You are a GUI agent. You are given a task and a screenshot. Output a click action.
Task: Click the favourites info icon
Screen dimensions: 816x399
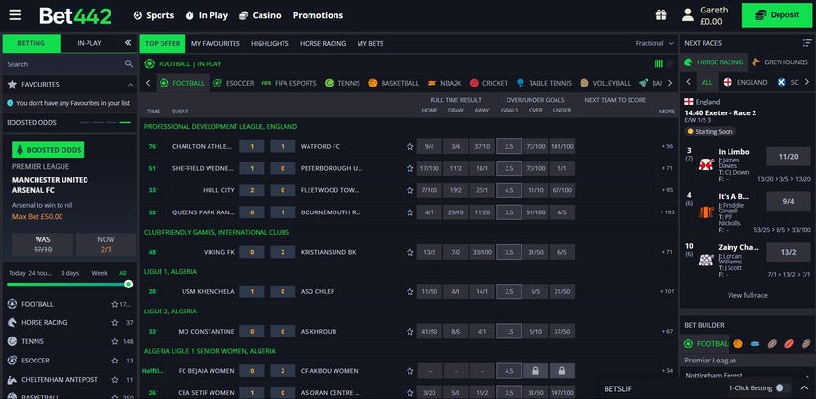(10, 103)
